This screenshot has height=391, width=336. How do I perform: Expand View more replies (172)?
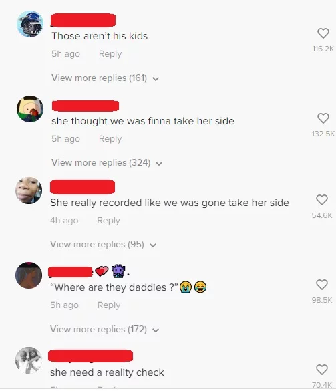click(x=104, y=329)
